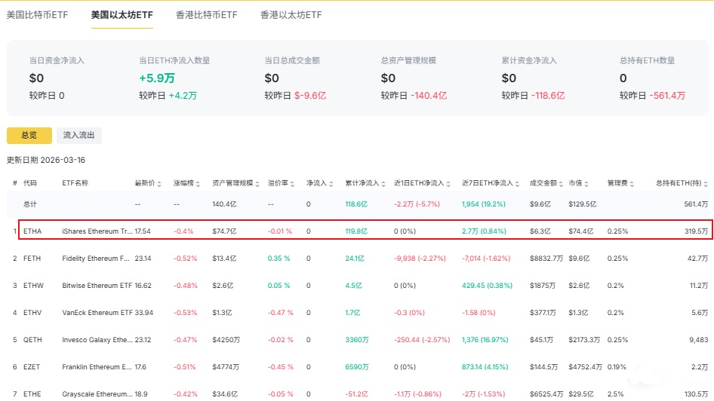Switch to 美国比特币ETF tab
The width and height of the screenshot is (714, 401).
37,15
